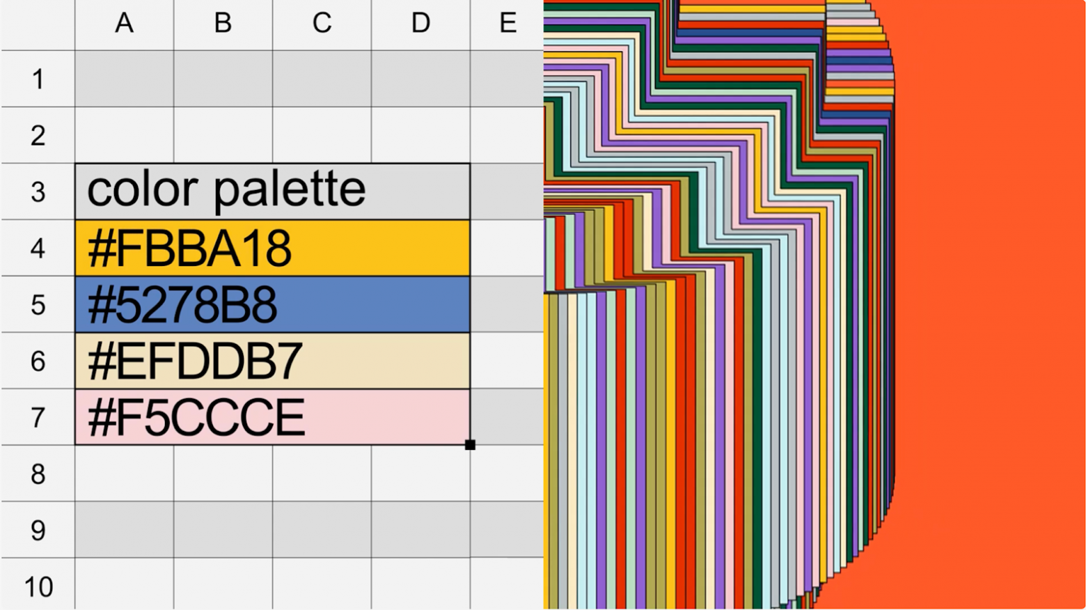Select the blue #5278B8 color cell
This screenshot has width=1086, height=610.
272,304
